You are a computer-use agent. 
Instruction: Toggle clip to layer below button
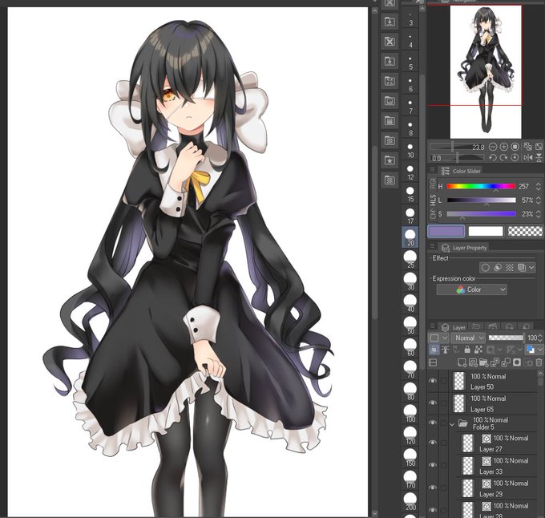[434, 349]
